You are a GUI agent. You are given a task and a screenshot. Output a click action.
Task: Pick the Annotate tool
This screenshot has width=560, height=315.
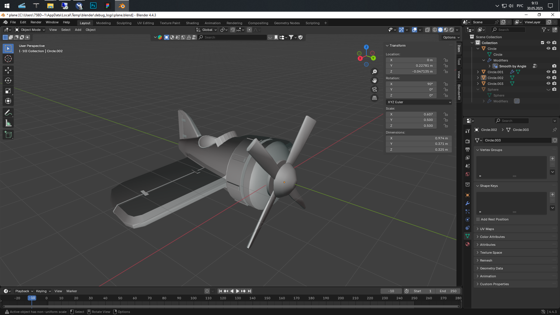click(8, 112)
